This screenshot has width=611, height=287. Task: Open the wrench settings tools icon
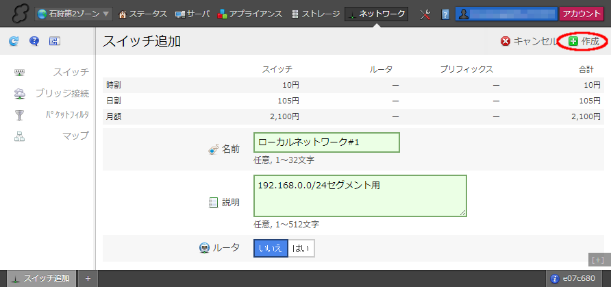(425, 14)
